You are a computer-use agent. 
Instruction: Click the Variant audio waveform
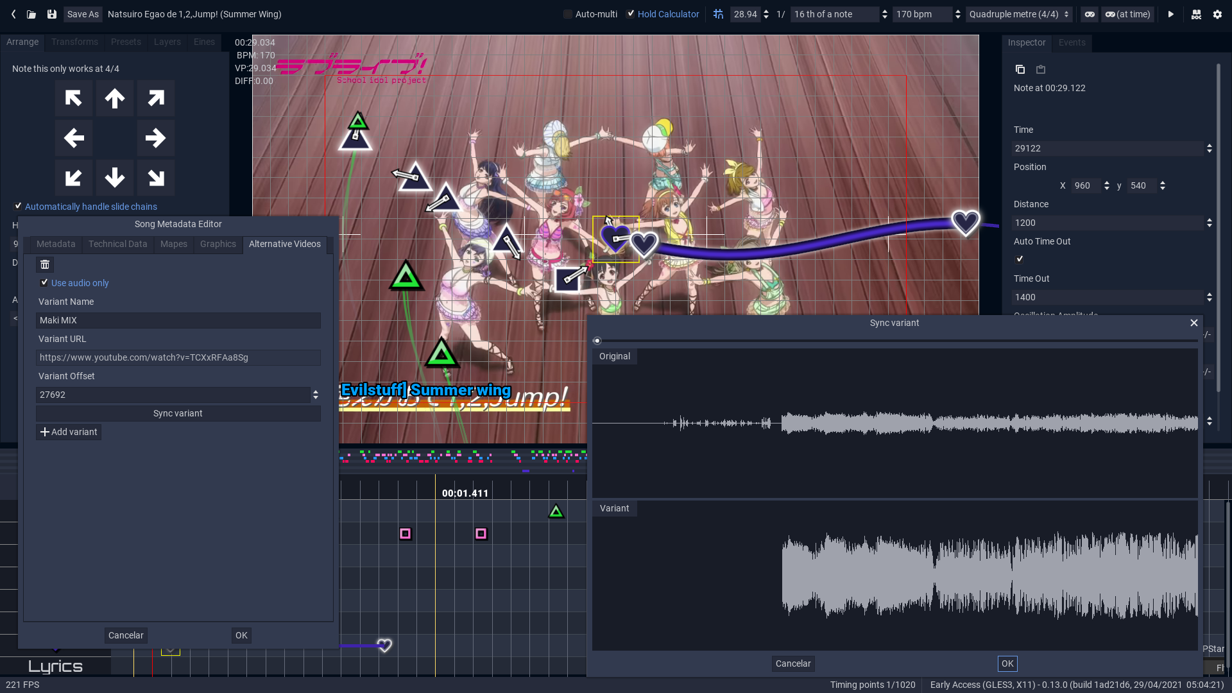[894, 576]
